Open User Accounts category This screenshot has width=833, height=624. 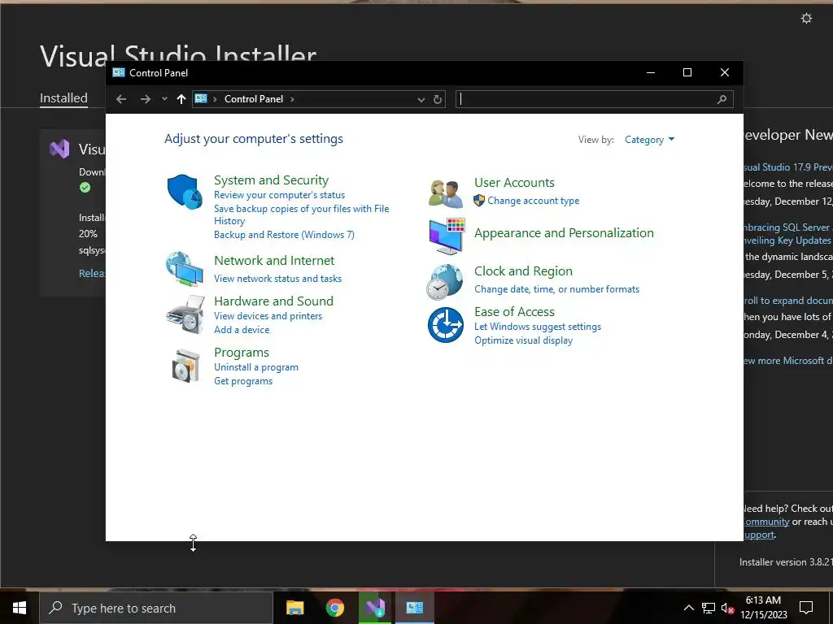click(514, 183)
